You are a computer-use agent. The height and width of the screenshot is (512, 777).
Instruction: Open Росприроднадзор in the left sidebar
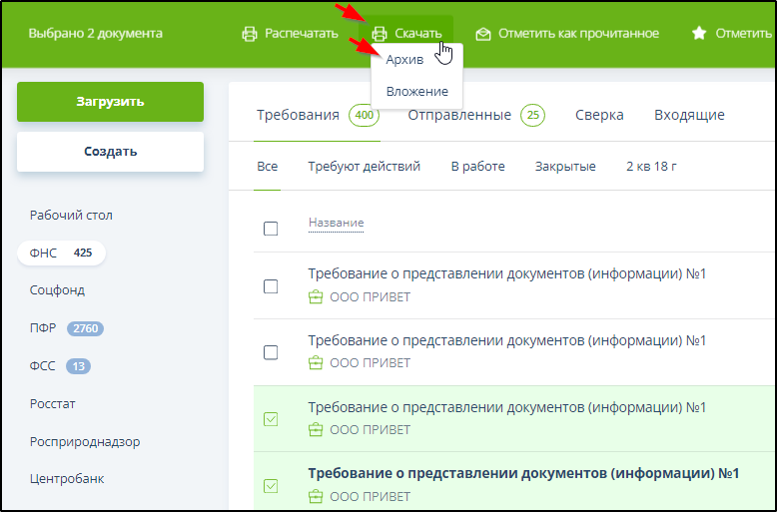point(84,441)
